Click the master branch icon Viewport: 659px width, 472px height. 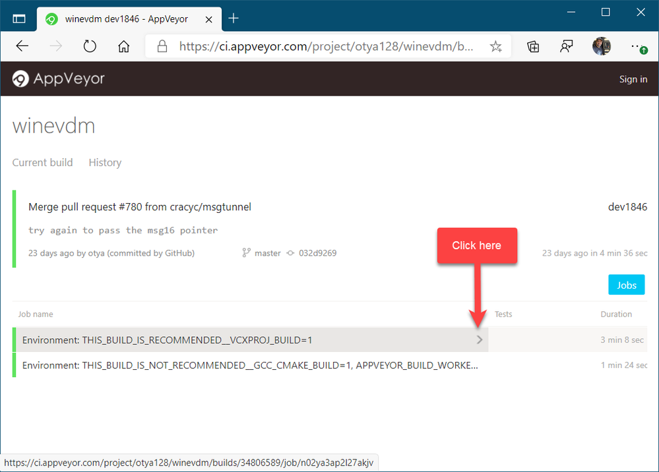click(246, 252)
